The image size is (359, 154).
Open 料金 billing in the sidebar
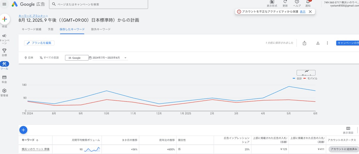[4, 79]
